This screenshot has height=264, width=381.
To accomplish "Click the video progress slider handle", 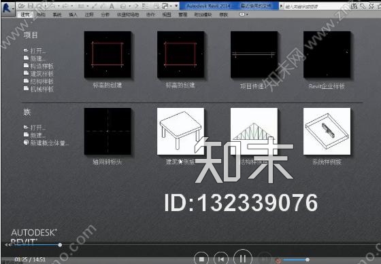I will pyautogui.click(x=60, y=245).
